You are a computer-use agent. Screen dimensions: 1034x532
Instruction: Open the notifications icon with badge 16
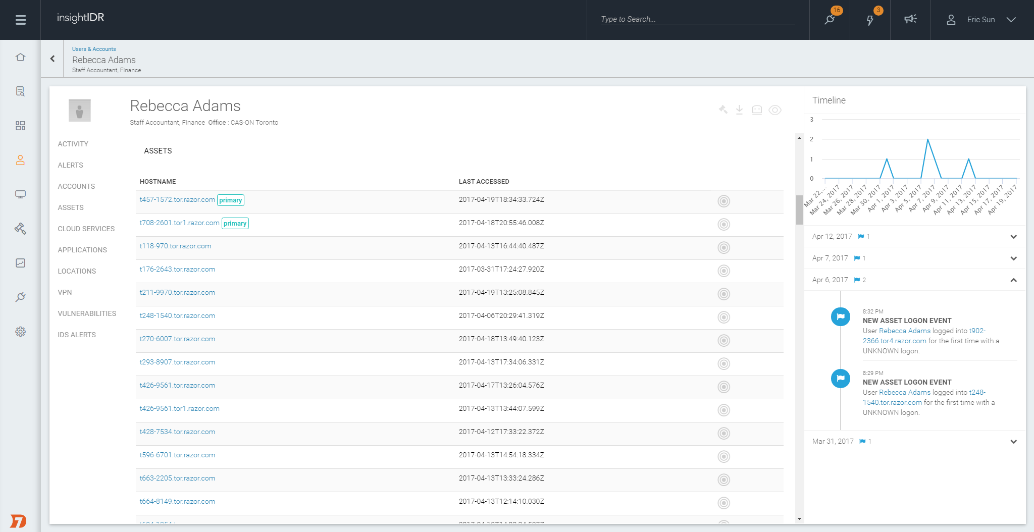pyautogui.click(x=830, y=19)
